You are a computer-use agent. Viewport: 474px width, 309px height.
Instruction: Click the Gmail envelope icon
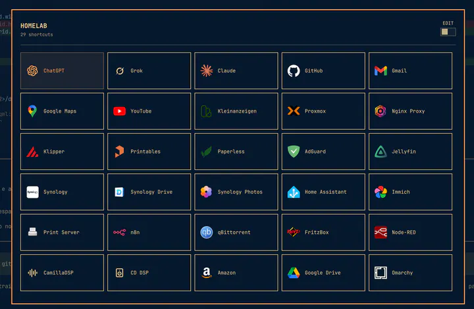pyautogui.click(x=381, y=70)
